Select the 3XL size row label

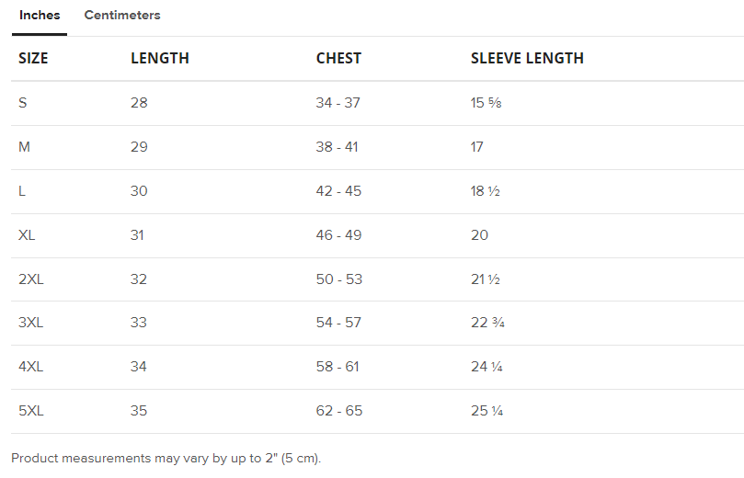[31, 323]
